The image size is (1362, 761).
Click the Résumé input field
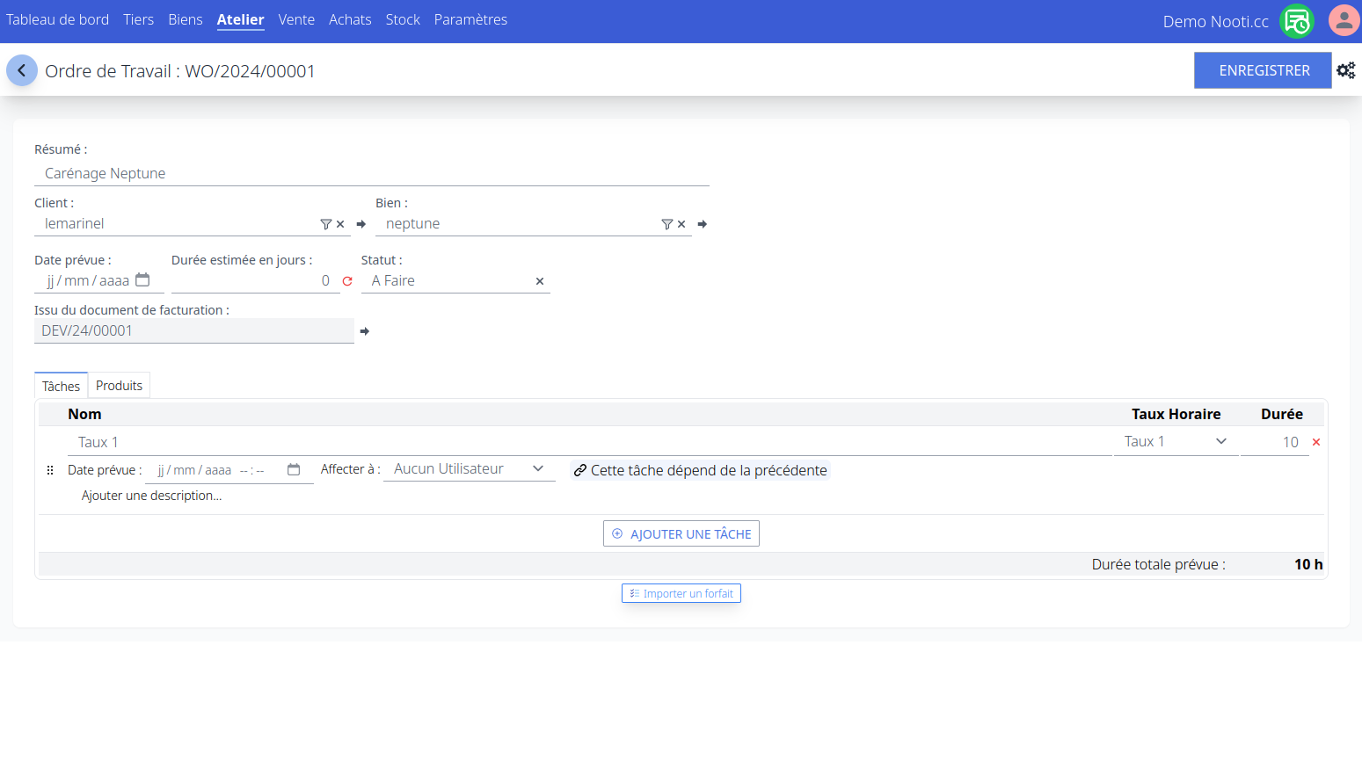(x=371, y=173)
